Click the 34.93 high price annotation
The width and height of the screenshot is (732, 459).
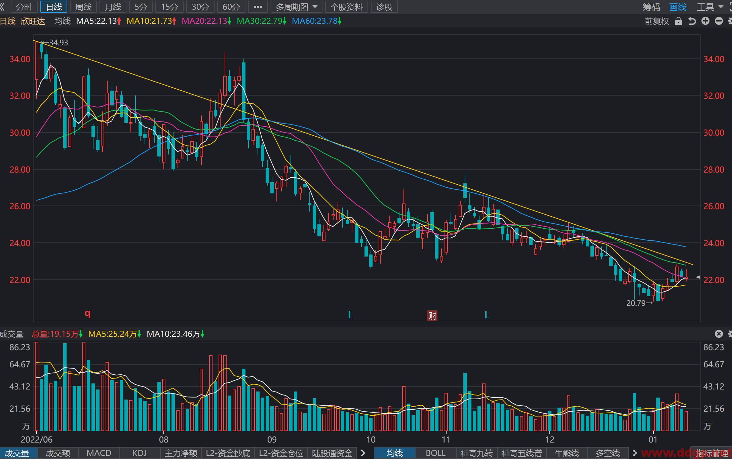click(x=54, y=43)
